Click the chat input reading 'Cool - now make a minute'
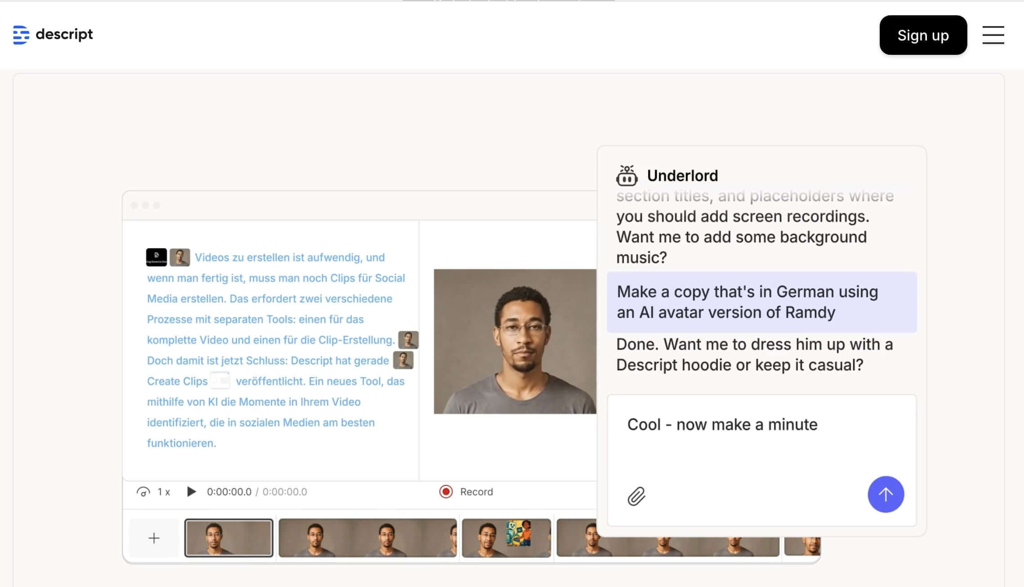The height and width of the screenshot is (587, 1024). pyautogui.click(x=761, y=460)
